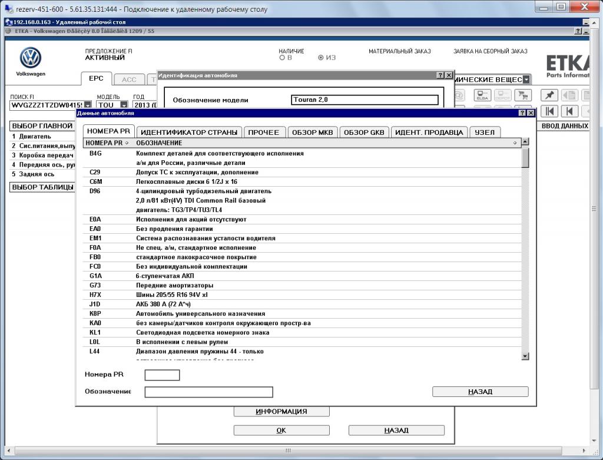Select the НАЛИЧИЕ 'В' radio button
The height and width of the screenshot is (460, 603).
[x=282, y=58]
